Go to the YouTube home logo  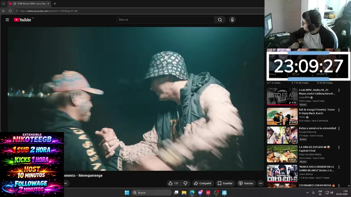tap(22, 20)
